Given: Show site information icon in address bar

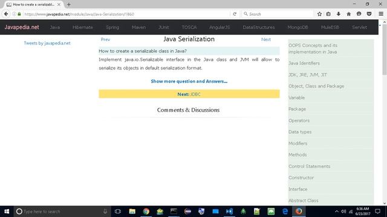Looking at the screenshot, I should coord(14,14).
